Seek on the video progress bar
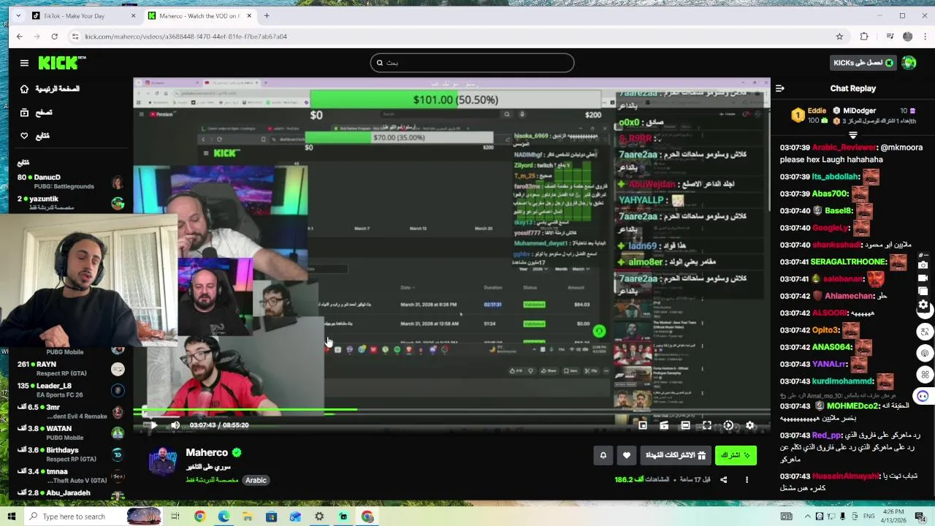The width and height of the screenshot is (935, 526). pos(451,411)
